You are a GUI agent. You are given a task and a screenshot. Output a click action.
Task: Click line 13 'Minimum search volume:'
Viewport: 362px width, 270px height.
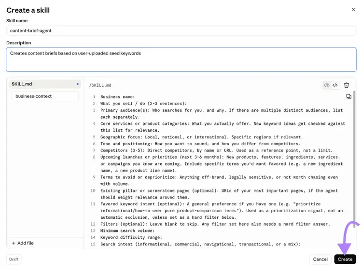click(127, 231)
